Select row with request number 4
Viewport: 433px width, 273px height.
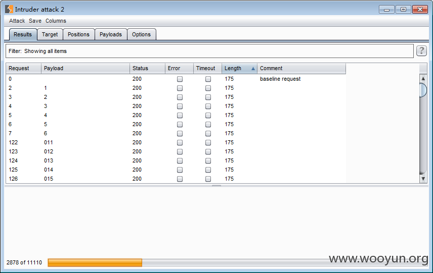pyautogui.click(x=176, y=106)
